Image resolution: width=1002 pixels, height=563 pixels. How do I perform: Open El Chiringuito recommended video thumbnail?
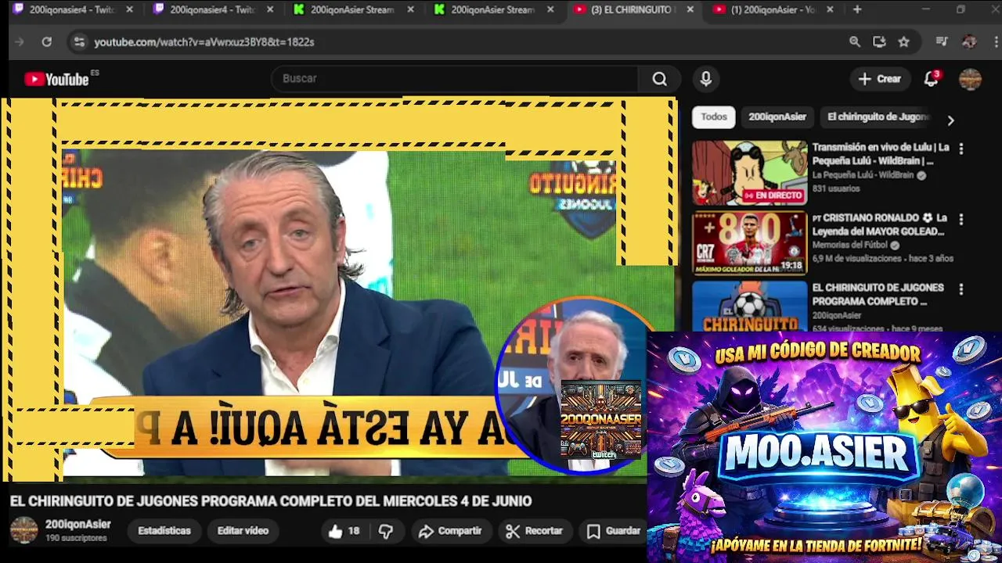(749, 306)
